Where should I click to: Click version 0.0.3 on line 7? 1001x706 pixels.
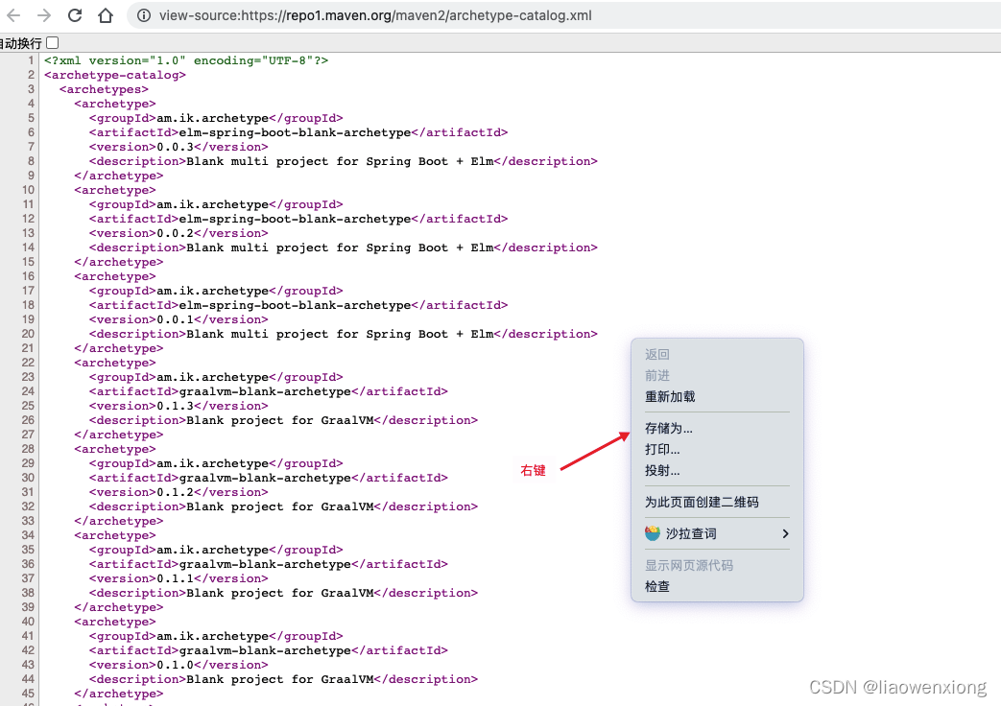coord(179,147)
